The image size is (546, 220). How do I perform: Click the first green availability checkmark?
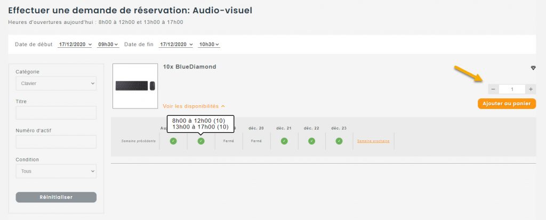click(x=173, y=141)
